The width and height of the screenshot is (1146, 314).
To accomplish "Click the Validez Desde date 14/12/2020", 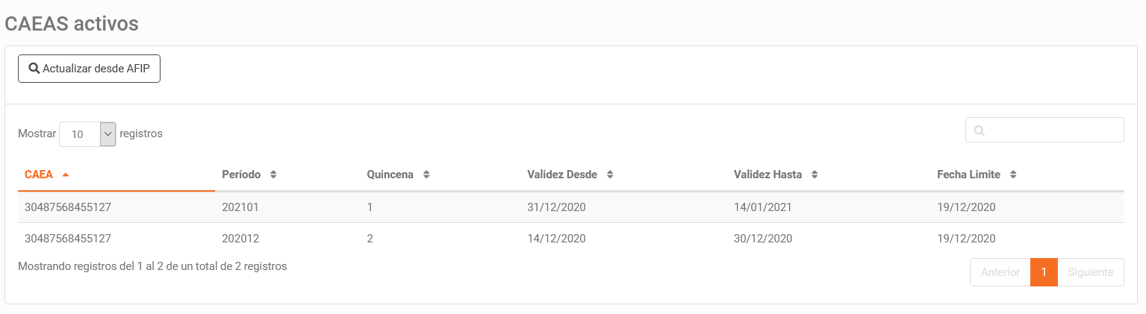I will click(556, 239).
